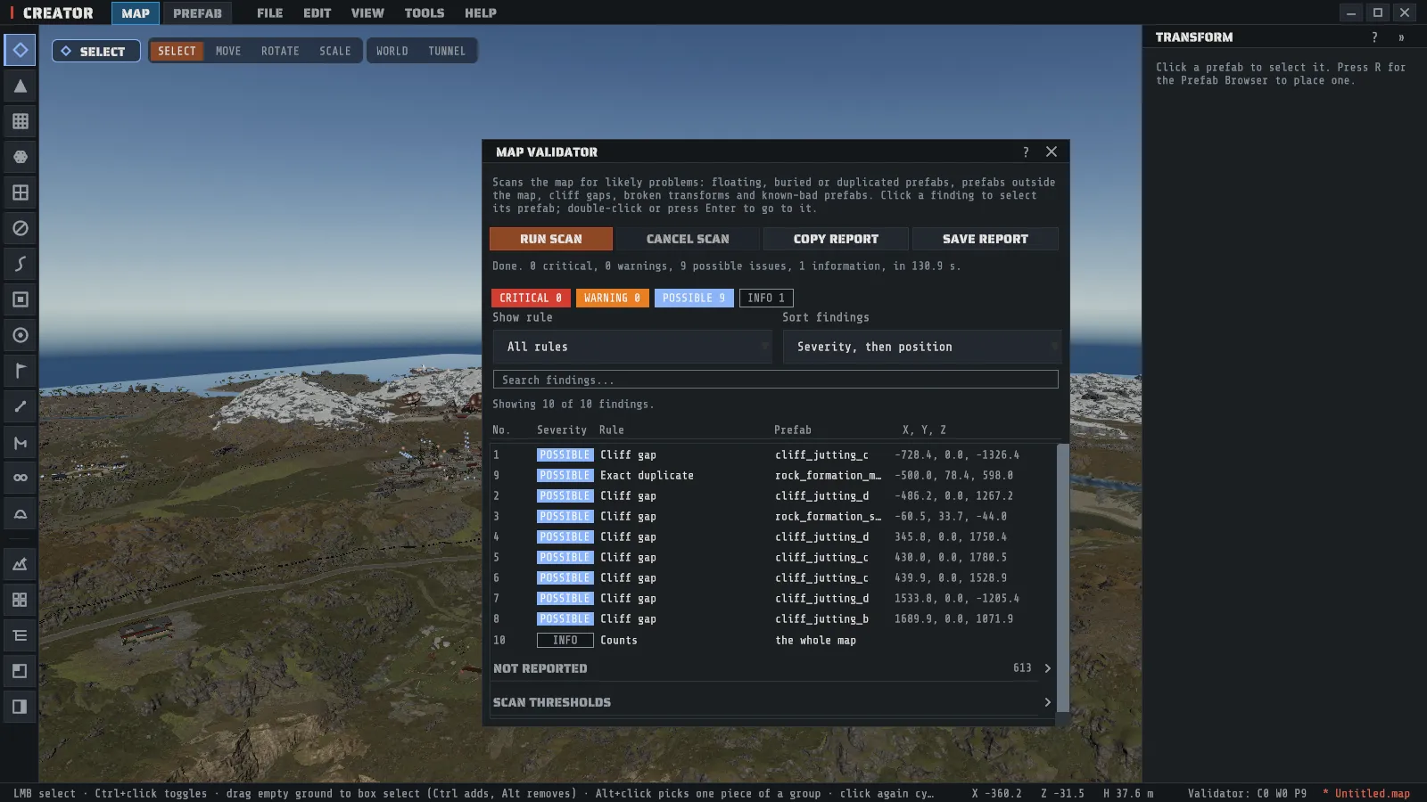Choose the triangle terrain tool
The image size is (1427, 802).
(20, 86)
